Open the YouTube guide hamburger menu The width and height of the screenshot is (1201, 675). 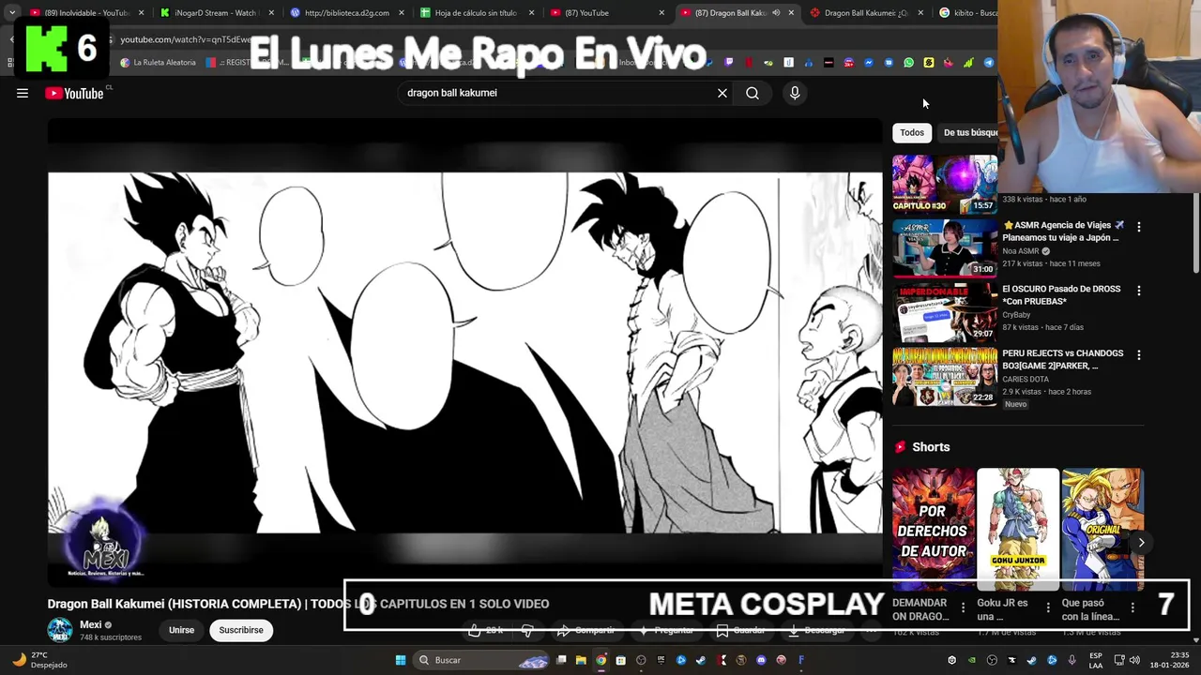coord(23,93)
